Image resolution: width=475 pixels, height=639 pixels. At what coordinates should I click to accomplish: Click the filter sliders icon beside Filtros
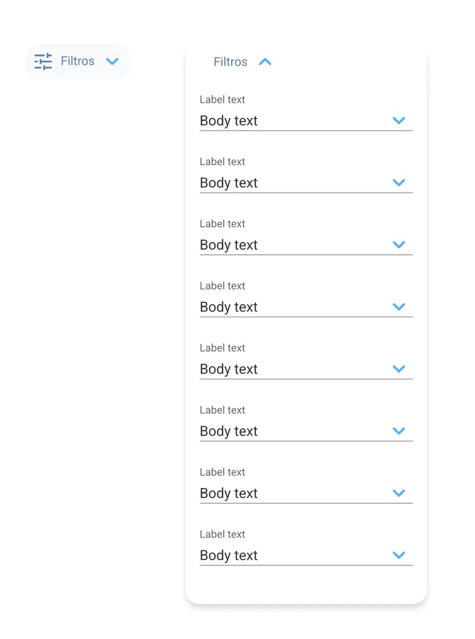point(43,61)
